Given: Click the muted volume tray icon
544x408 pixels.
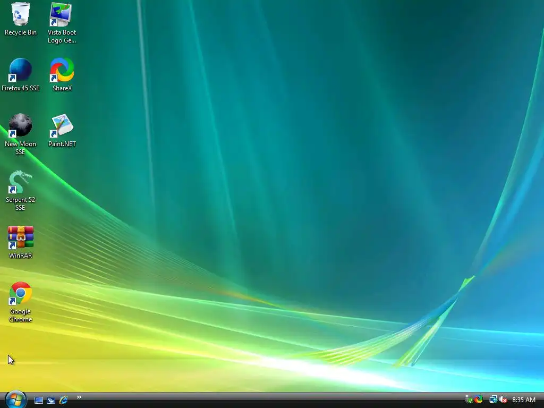Looking at the screenshot, I should (503, 399).
